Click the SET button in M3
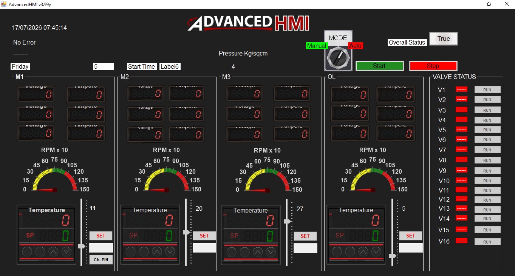Viewport: 515px width, 276px height. click(x=305, y=236)
